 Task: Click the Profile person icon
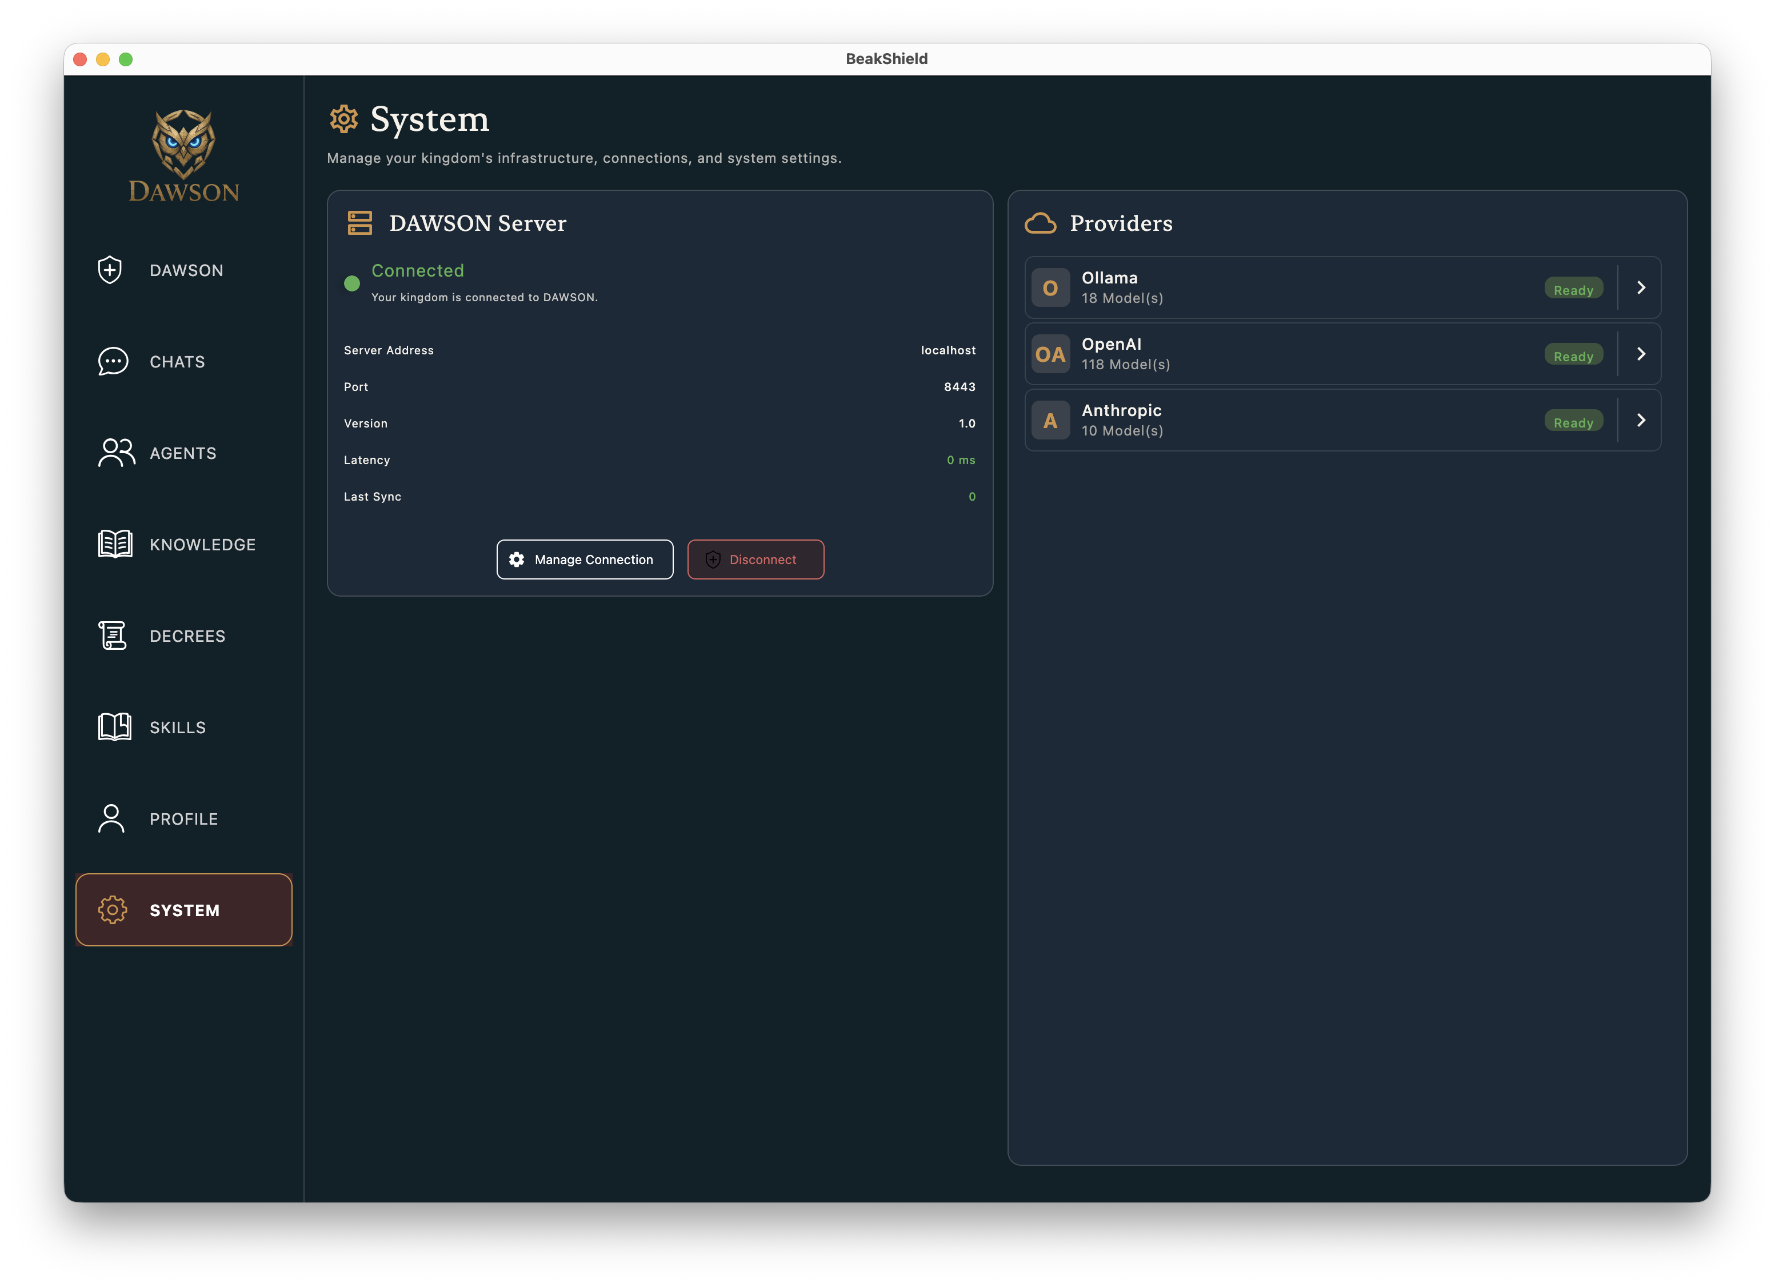click(111, 819)
